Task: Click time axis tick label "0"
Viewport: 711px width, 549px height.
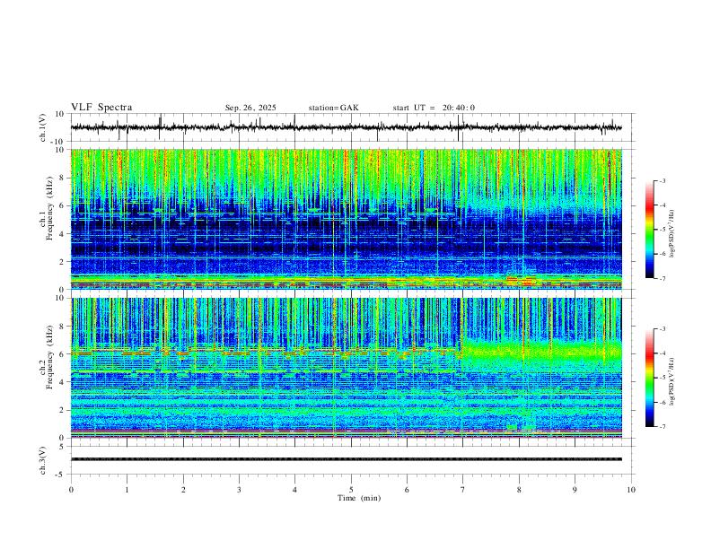Action: [x=71, y=490]
